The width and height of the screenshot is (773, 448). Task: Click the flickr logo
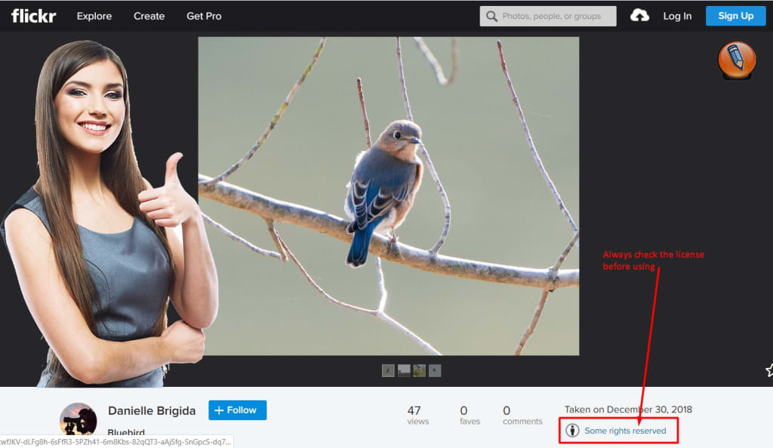[x=33, y=16]
